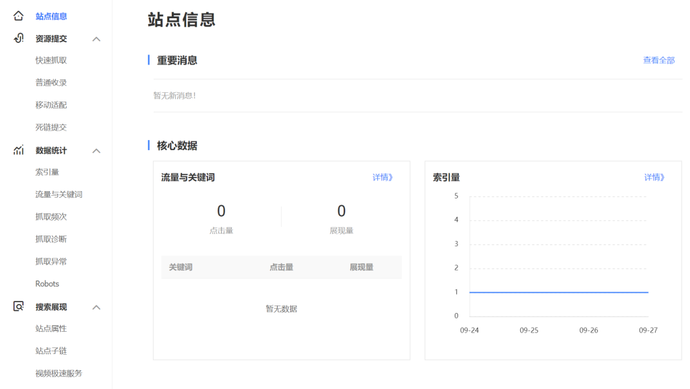Open the 索引量 statistics page
Viewport: 690px width, 389px height.
click(47, 172)
